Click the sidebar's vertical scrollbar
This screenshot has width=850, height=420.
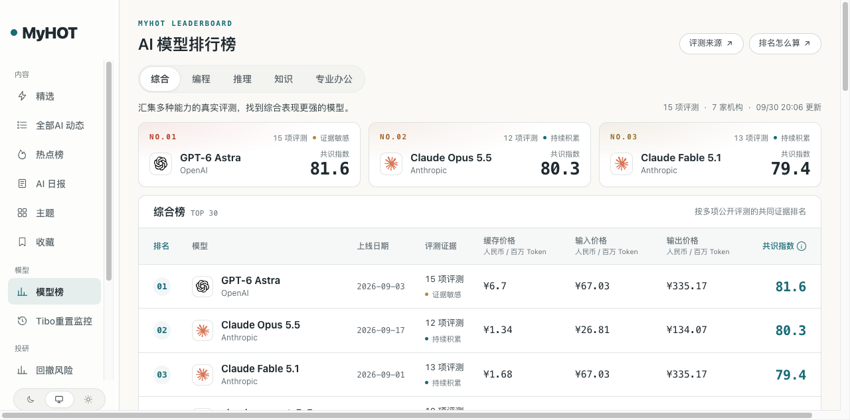tap(109, 171)
